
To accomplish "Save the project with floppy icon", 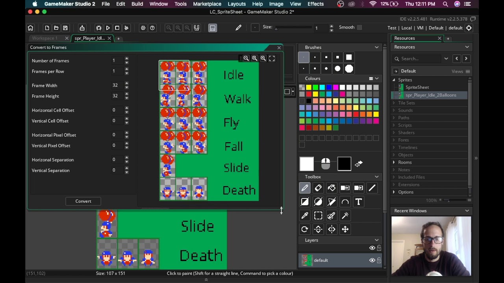I will click(x=65, y=28).
